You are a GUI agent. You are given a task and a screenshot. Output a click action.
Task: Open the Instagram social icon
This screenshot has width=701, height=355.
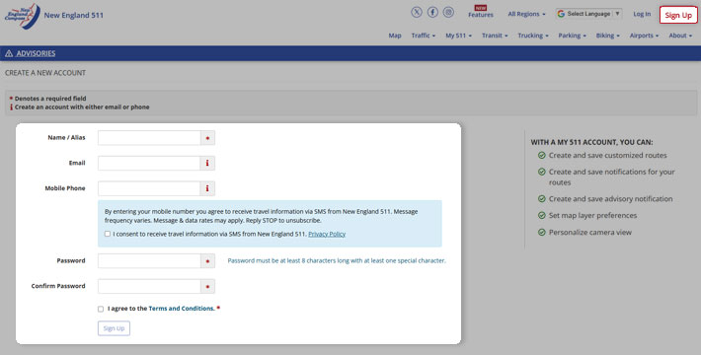click(449, 13)
